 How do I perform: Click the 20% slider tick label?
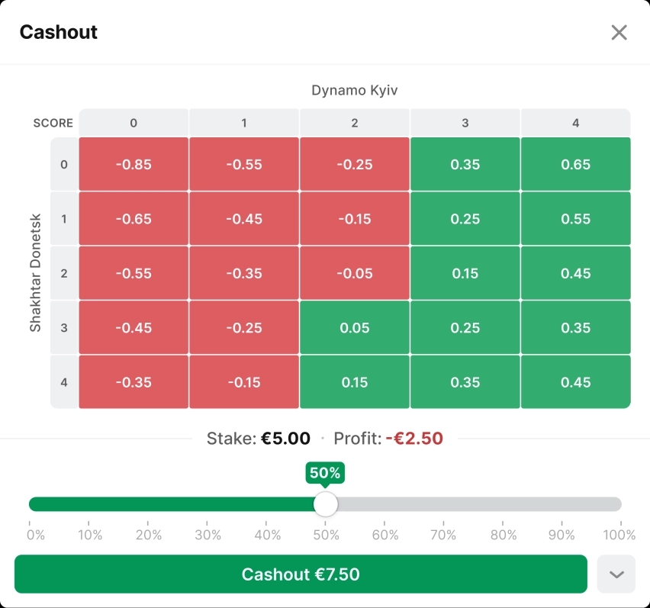(149, 535)
